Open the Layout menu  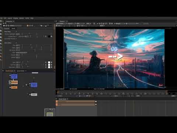(x=10, y=18)
